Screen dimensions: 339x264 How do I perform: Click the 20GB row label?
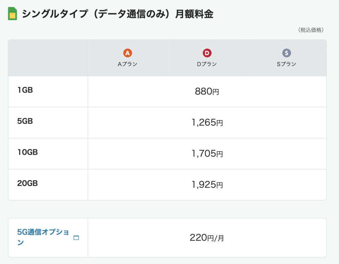27,183
